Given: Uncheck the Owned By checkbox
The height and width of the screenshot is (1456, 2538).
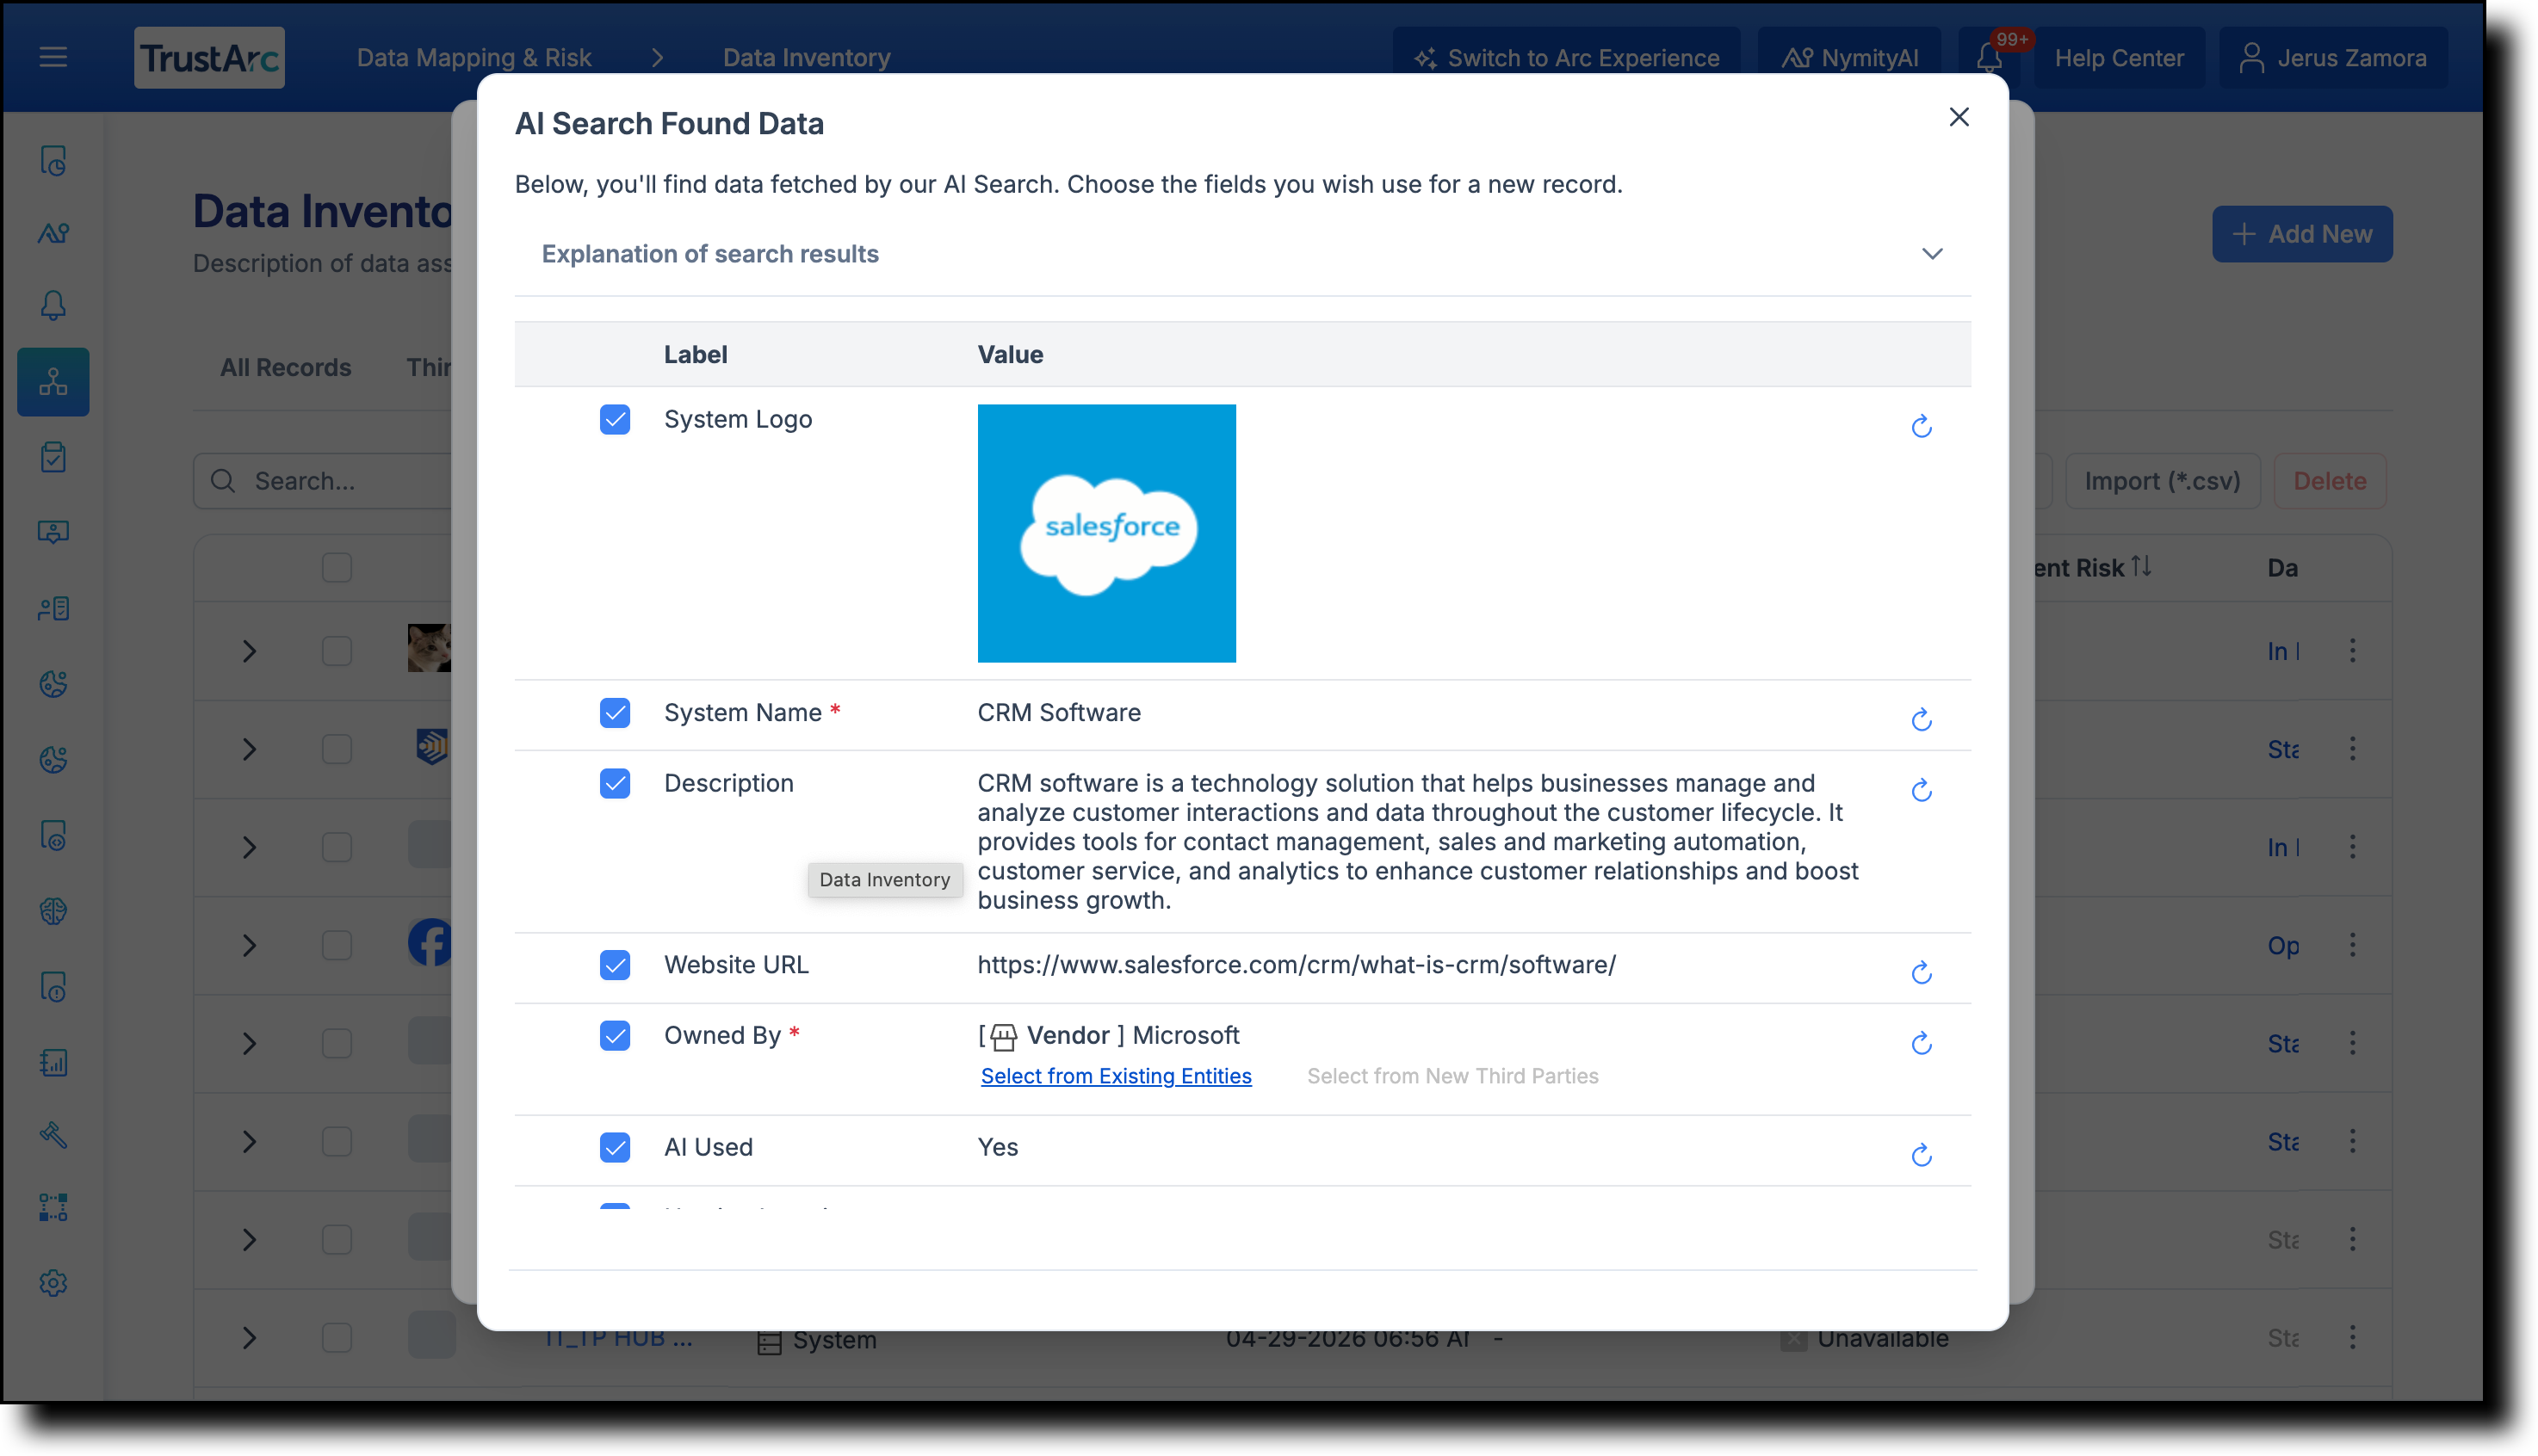Looking at the screenshot, I should click(x=616, y=1036).
